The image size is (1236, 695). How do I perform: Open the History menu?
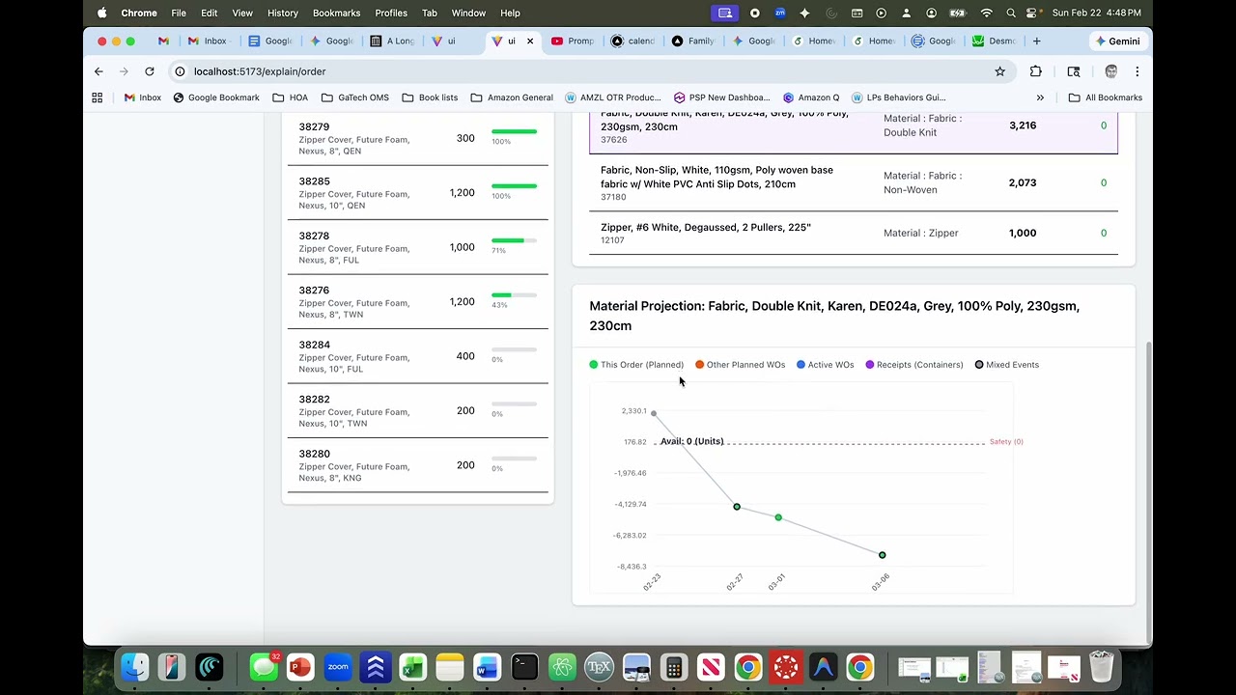tap(283, 13)
